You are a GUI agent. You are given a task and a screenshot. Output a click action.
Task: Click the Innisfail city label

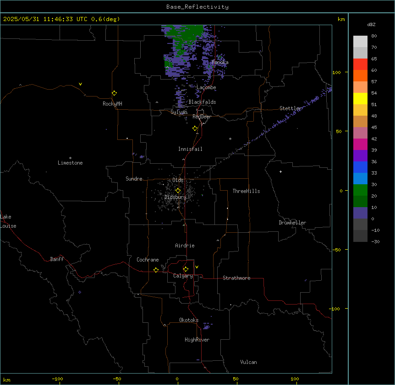(190, 149)
